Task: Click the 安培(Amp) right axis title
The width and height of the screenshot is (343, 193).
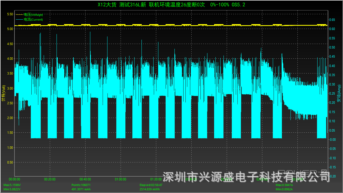Action: [339, 93]
